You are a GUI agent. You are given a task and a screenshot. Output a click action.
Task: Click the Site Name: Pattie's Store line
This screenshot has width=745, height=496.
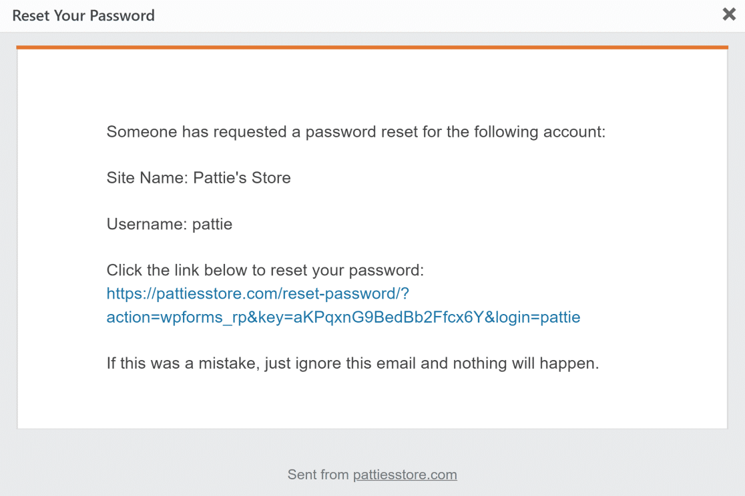click(198, 178)
